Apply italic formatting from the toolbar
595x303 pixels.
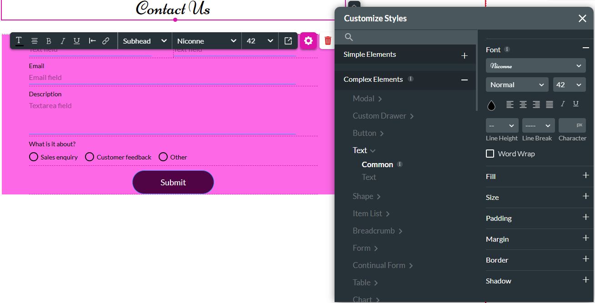(63, 40)
